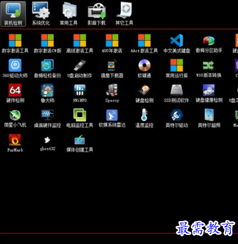The image size is (238, 244).
Task: Launch 傲梅轻松备份
Action: coord(48,68)
